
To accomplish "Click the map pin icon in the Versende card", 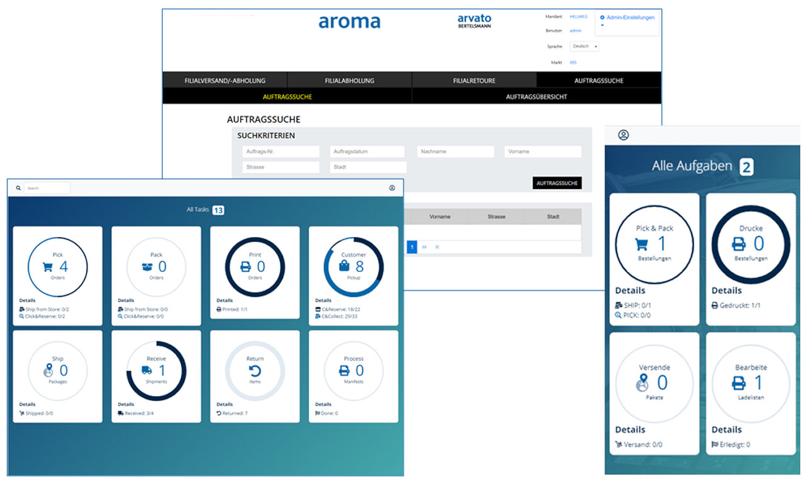I will point(642,383).
